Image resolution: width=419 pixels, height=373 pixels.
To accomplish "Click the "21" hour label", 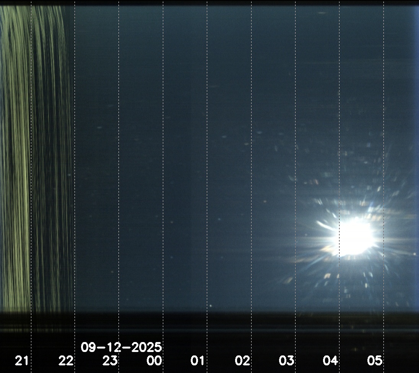I will pyautogui.click(x=21, y=360).
